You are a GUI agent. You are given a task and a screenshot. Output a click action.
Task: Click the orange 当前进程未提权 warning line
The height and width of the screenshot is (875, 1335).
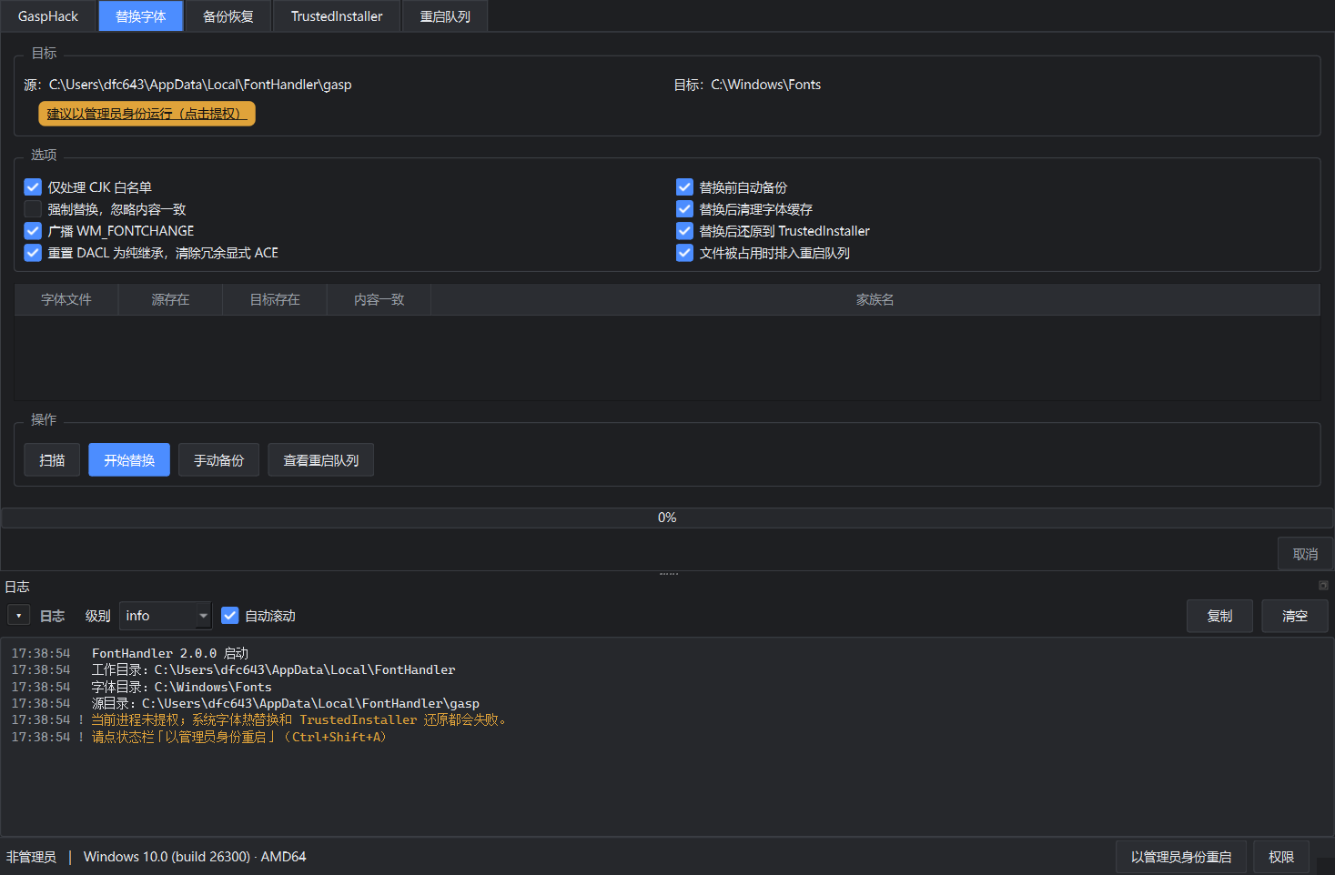(x=299, y=719)
